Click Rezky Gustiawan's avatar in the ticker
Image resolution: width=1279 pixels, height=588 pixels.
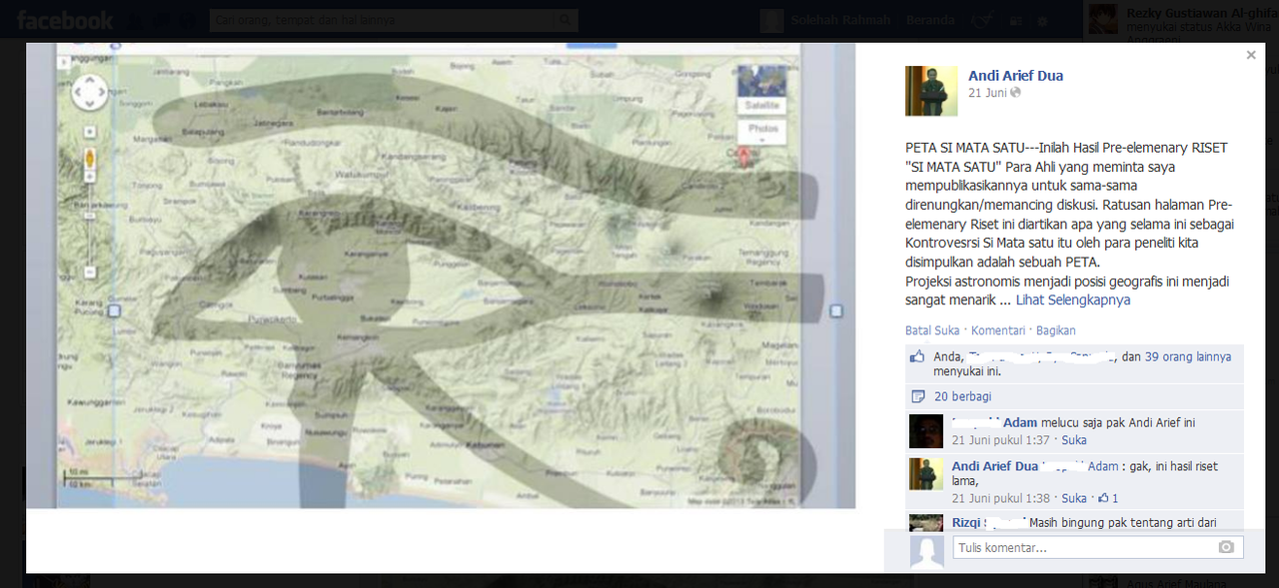click(1103, 19)
